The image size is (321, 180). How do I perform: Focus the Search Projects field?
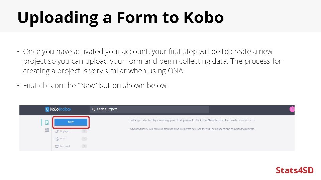150,109
